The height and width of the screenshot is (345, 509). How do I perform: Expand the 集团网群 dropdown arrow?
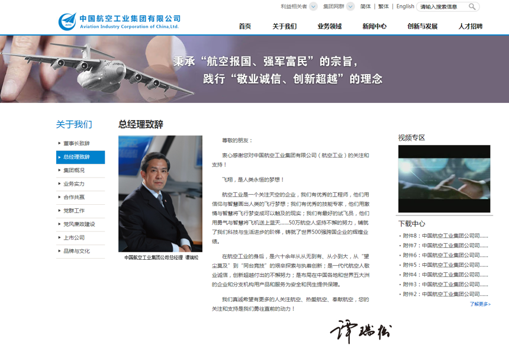pos(350,7)
